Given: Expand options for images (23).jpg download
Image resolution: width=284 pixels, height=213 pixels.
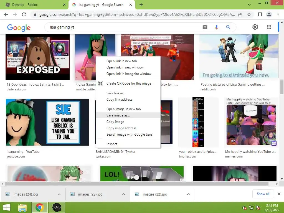Looking at the screenshot, I should pyautogui.click(x=124, y=194).
